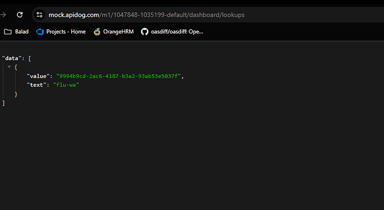This screenshot has height=210, width=384.
Task: Click the "value" key in the JSON
Action: pyautogui.click(x=38, y=76)
